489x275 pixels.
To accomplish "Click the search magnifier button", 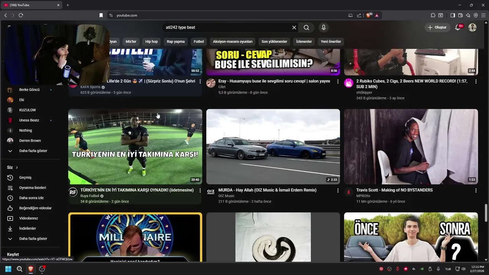I will coord(306,27).
